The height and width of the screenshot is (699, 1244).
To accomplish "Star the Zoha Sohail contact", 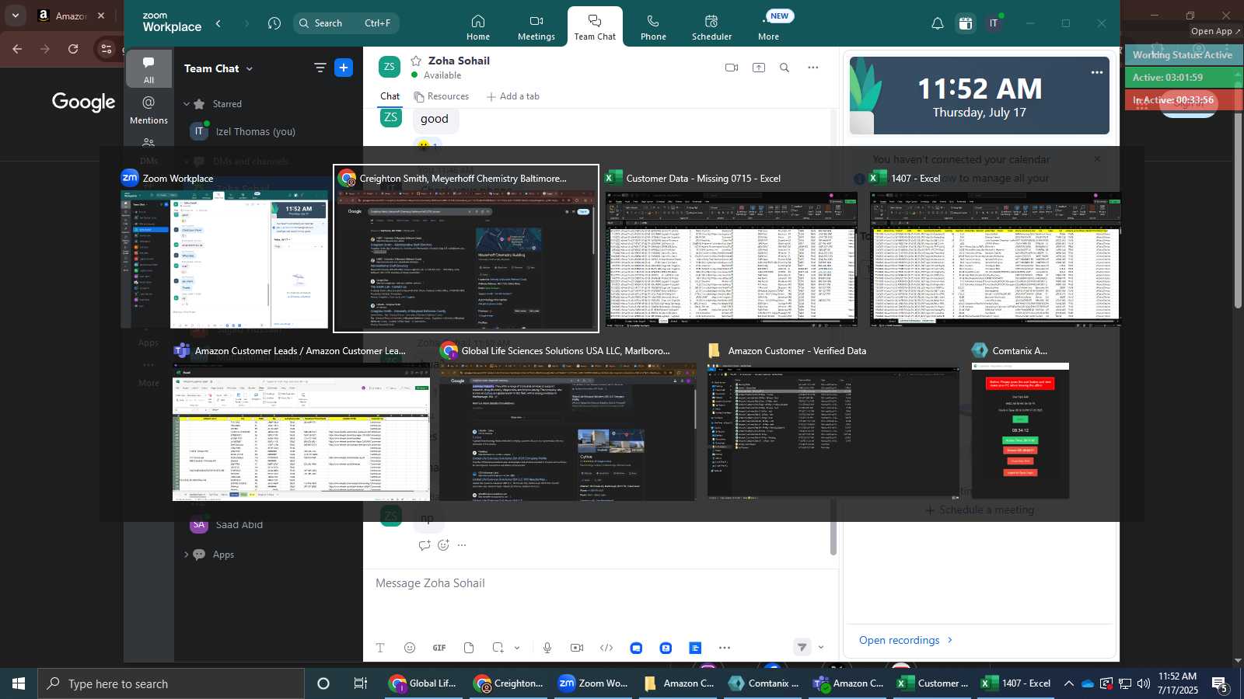I will [x=416, y=61].
